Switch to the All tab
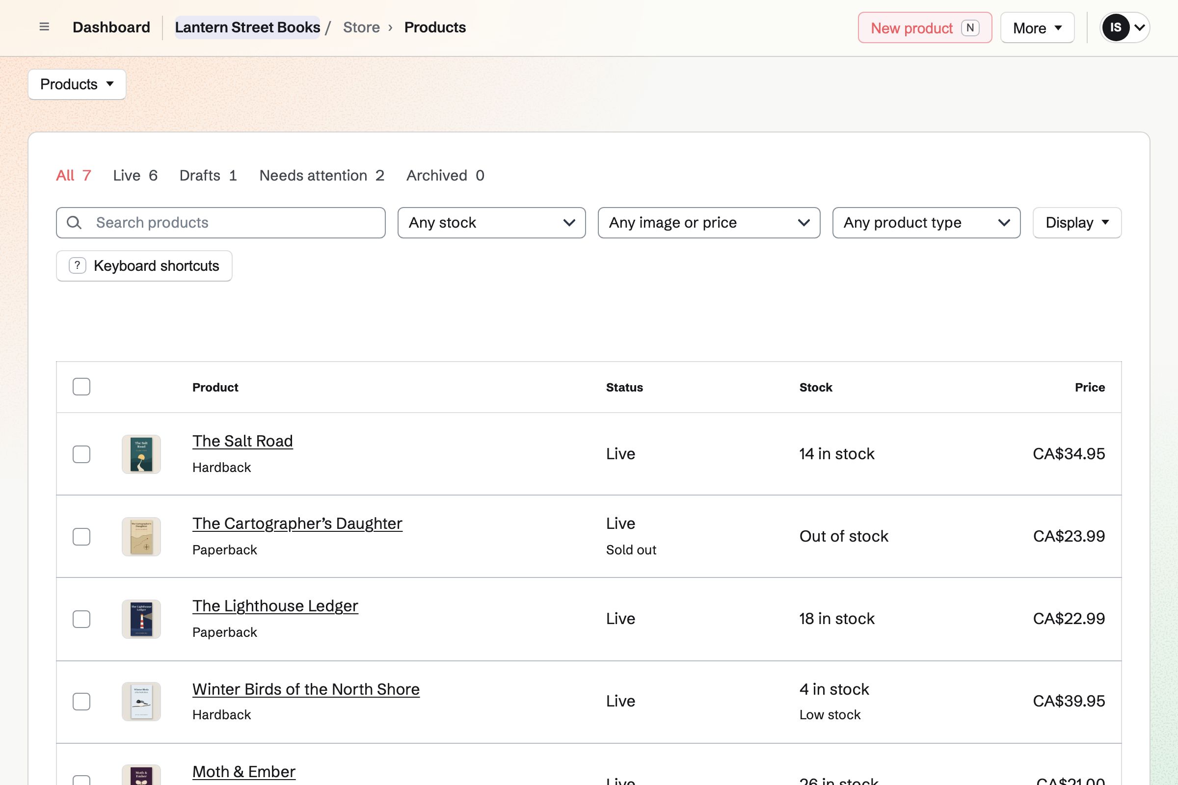 tap(74, 175)
